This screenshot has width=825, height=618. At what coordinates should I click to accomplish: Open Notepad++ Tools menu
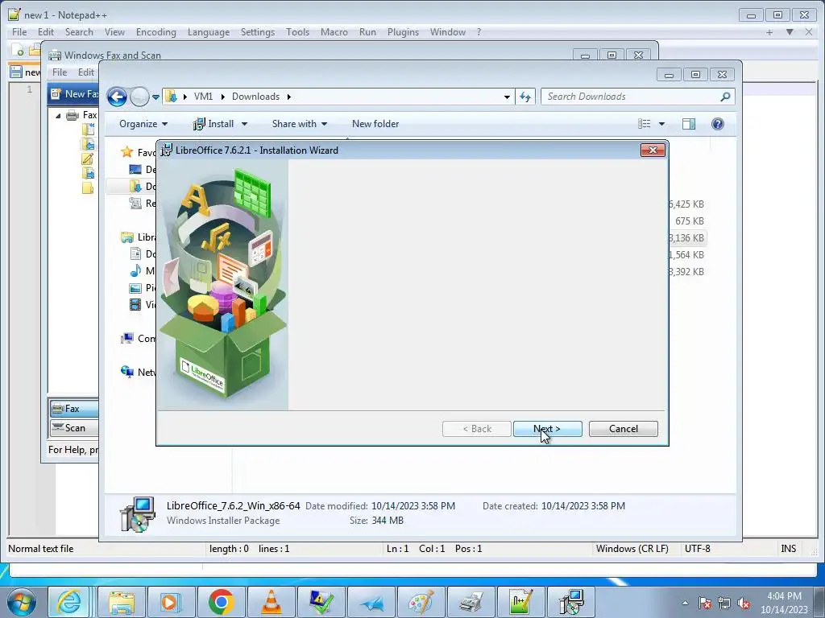pos(298,32)
